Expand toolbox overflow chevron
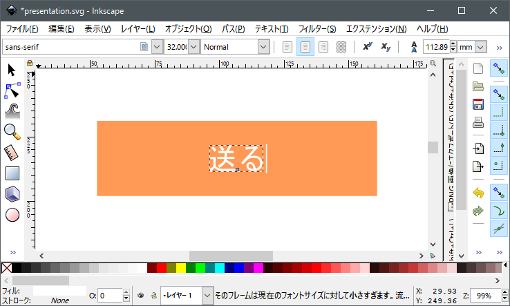The width and height of the screenshot is (510, 306). (12, 252)
